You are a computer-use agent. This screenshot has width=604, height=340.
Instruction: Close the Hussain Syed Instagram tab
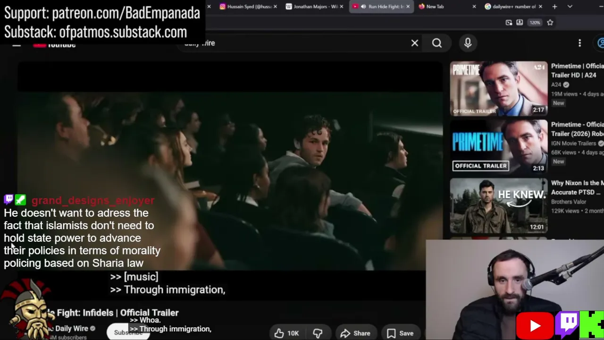(275, 7)
